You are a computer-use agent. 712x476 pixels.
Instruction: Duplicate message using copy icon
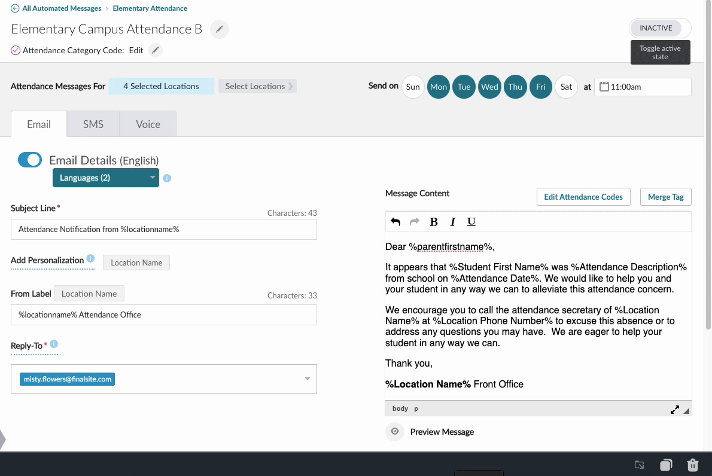coord(666,465)
